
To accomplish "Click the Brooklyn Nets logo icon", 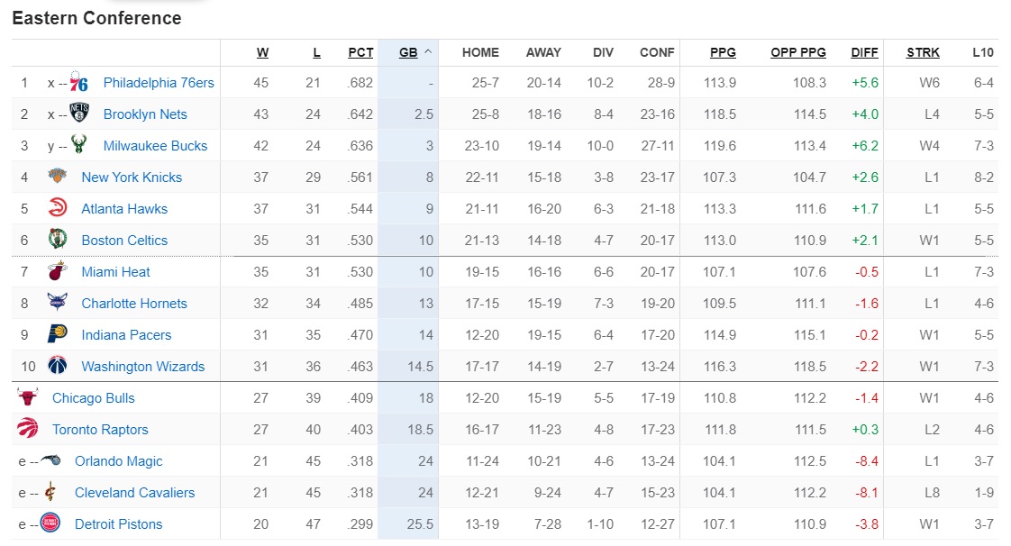I will [x=79, y=114].
